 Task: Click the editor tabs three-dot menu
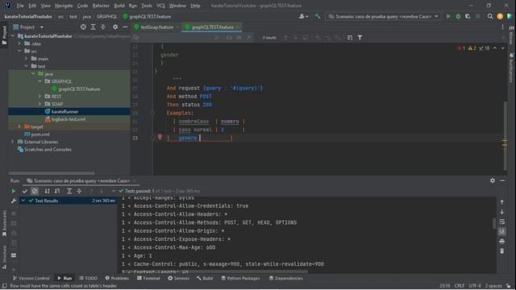click(x=502, y=27)
